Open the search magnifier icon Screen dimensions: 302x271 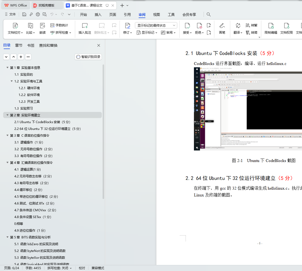pos(209,14)
